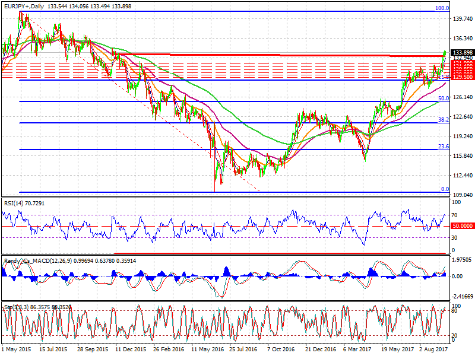The width and height of the screenshot is (475, 356).
Task: Click the Randy_Cs_MACD(12,26,9) indicator label
Action: click(x=36, y=260)
